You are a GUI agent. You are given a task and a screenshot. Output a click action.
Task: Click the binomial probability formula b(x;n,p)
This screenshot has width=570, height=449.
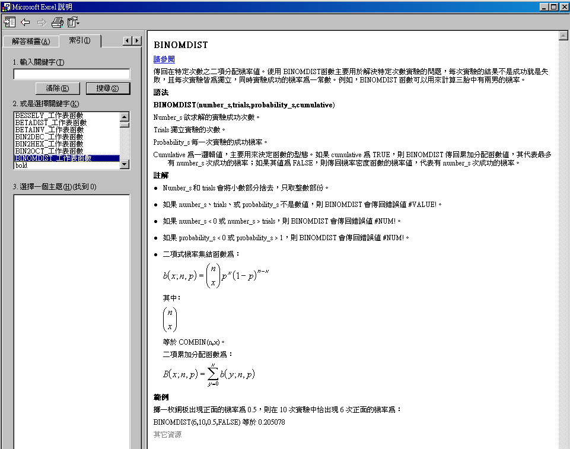pyautogui.click(x=216, y=276)
